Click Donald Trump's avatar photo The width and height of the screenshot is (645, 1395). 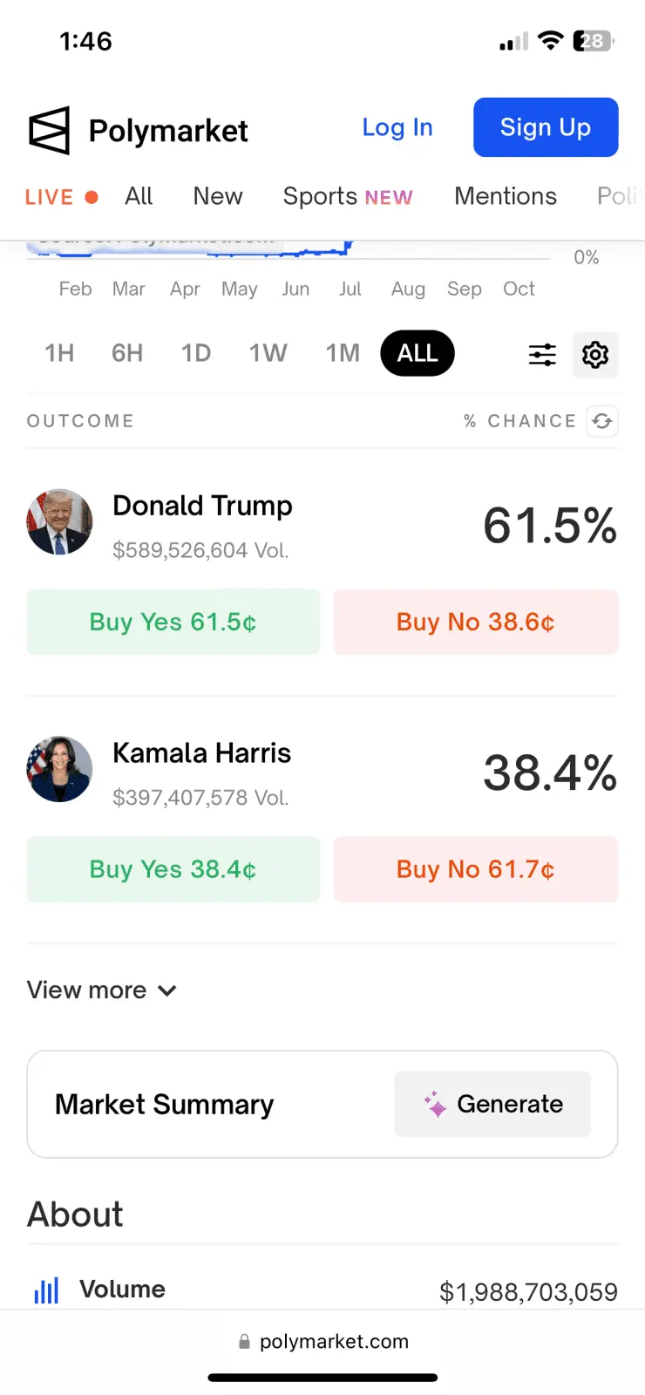pyautogui.click(x=59, y=522)
